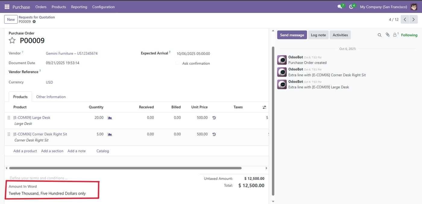Open the company switcher My Company (San Francisco)
The image size is (422, 204).
coord(383,7)
